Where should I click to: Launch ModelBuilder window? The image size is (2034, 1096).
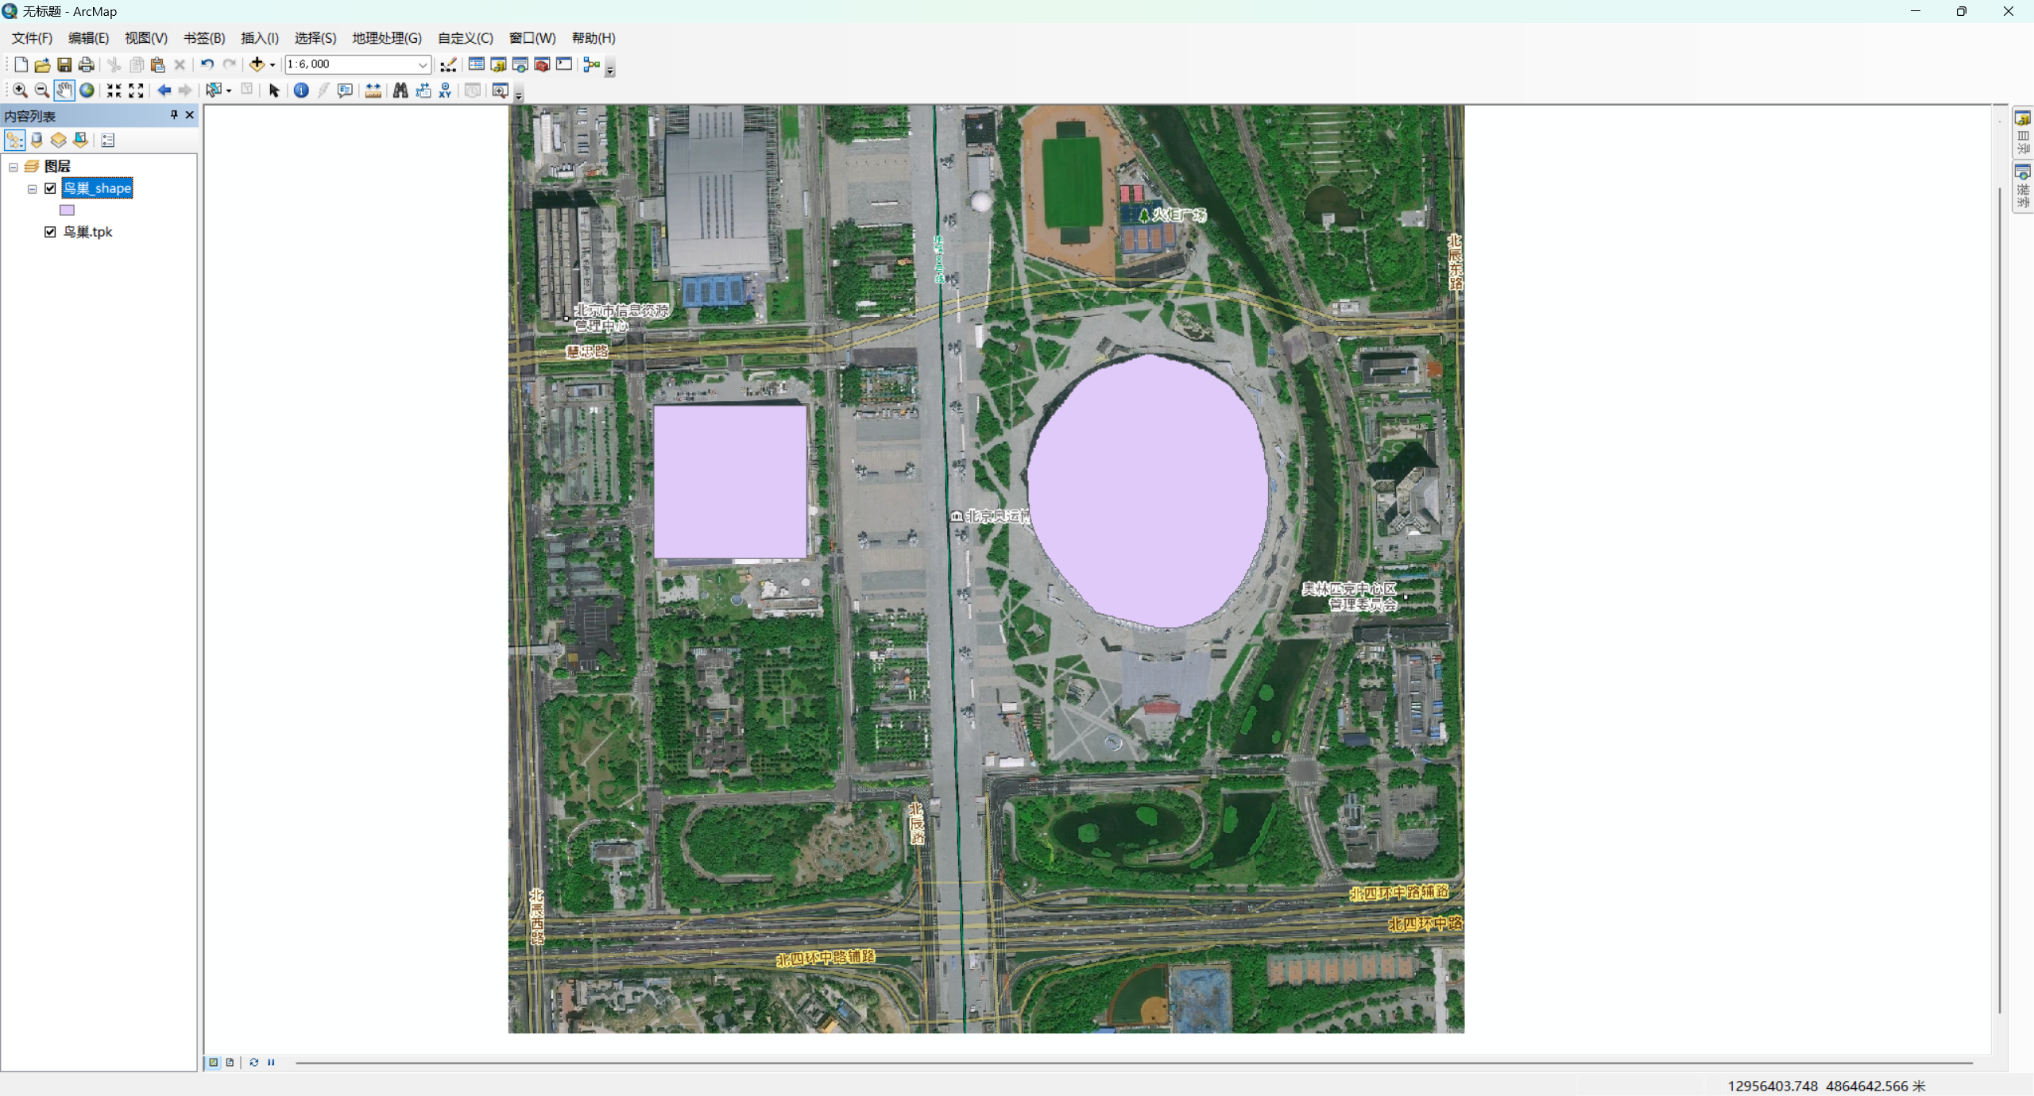tap(592, 64)
